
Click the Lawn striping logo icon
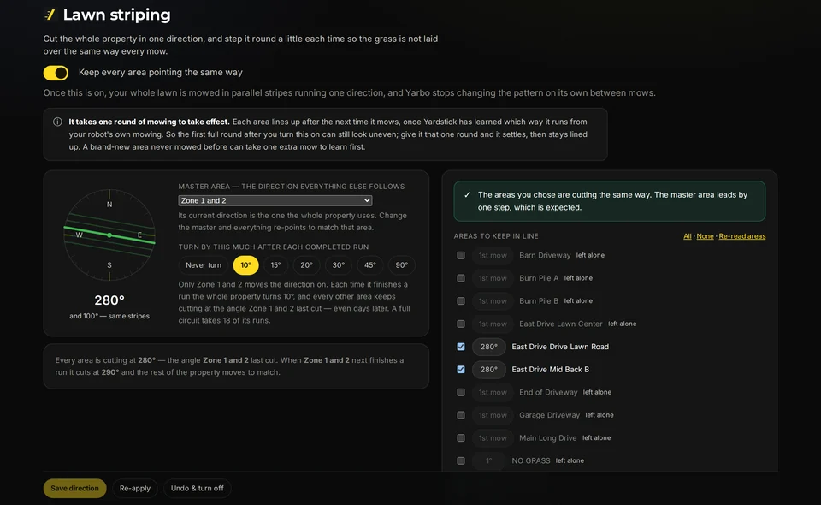coord(50,15)
